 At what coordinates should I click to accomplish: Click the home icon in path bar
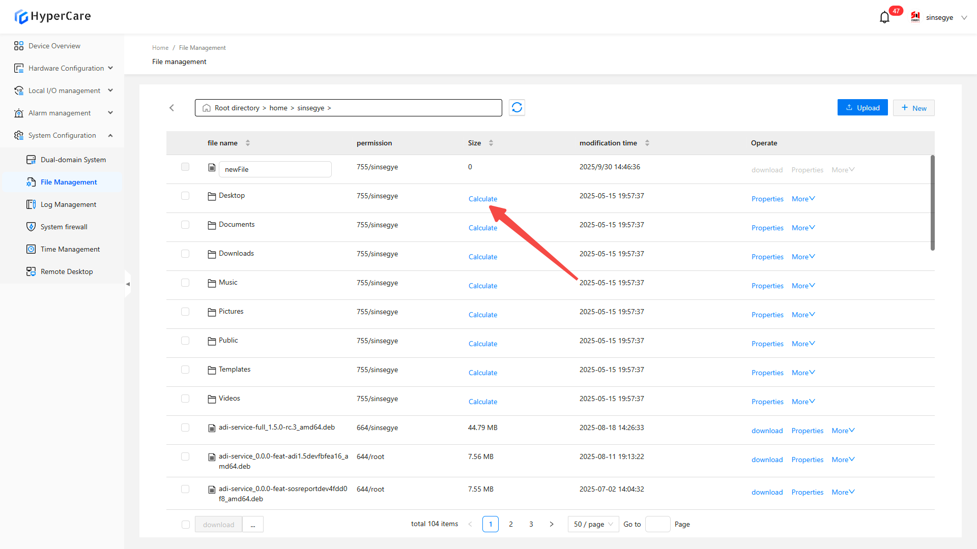pos(207,108)
